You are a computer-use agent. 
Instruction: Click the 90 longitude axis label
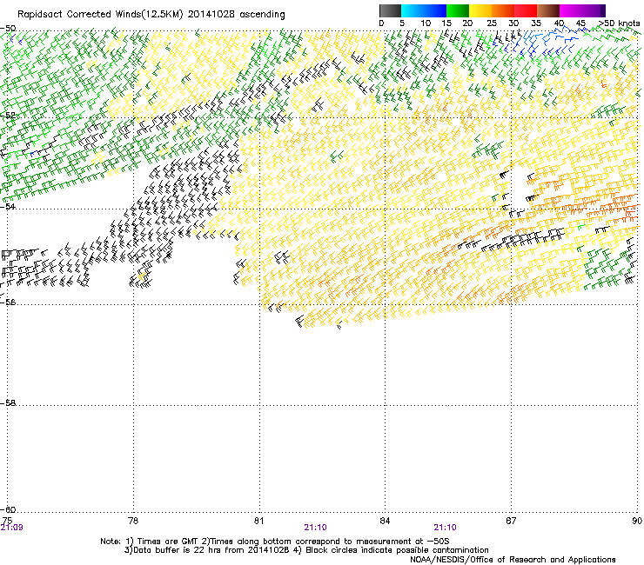coord(637,521)
